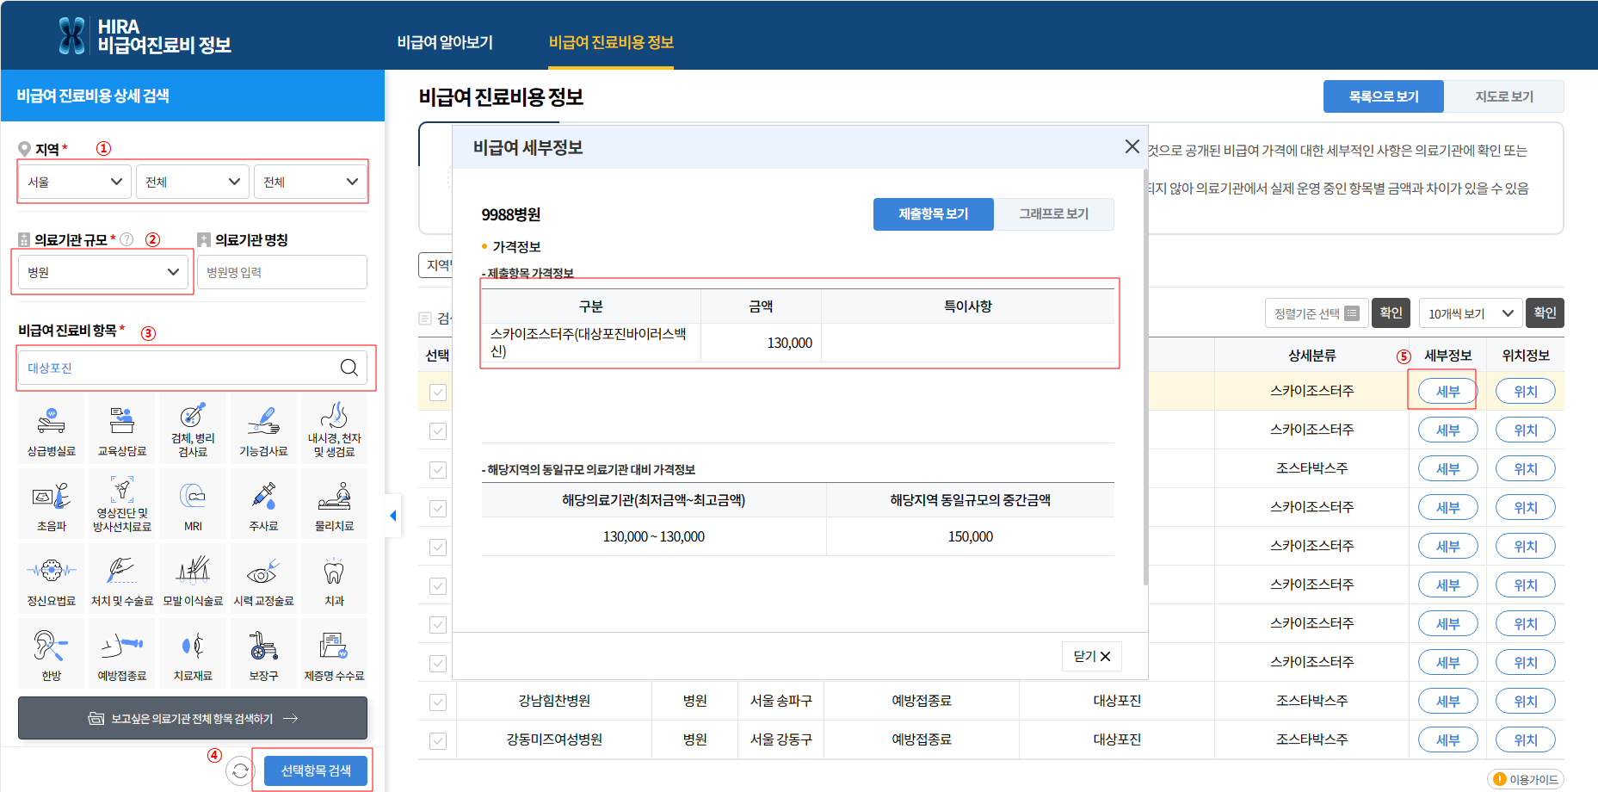1598x792 pixels.
Task: Open the 이용가이드 link
Action: click(x=1526, y=779)
